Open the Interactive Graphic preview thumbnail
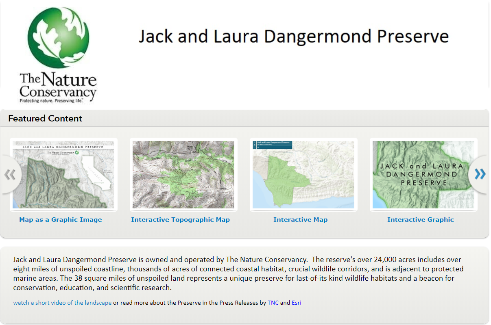This screenshot has width=491, height=325. point(423,174)
